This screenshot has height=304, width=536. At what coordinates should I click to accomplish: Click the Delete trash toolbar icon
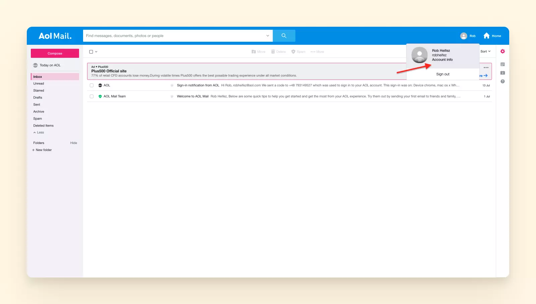[x=273, y=52]
